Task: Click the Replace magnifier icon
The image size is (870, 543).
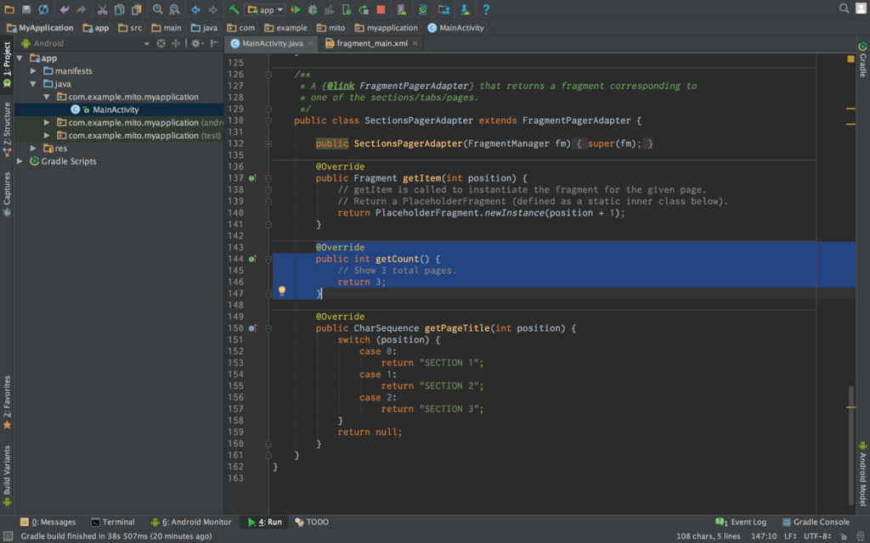Action: click(174, 9)
